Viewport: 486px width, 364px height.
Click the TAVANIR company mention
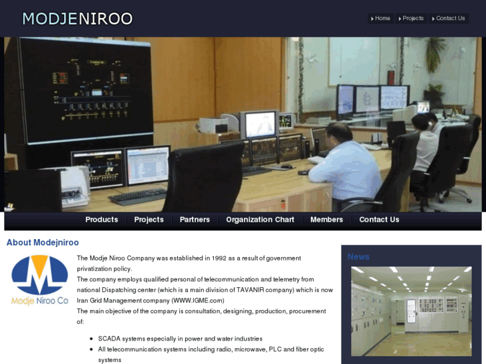click(x=265, y=290)
